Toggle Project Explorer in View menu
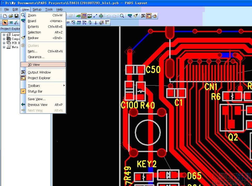The image size is (252, 186). point(39,78)
